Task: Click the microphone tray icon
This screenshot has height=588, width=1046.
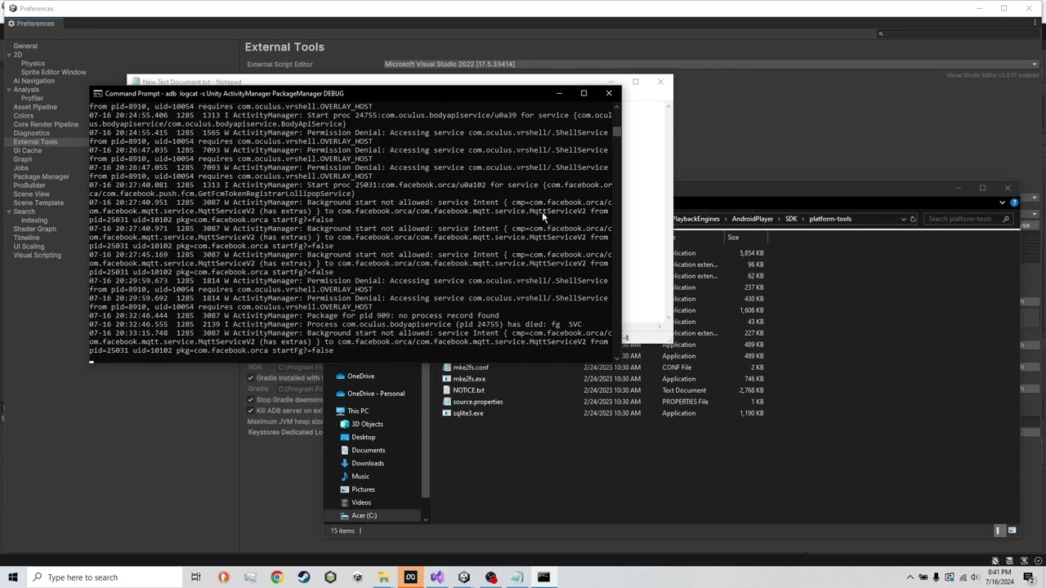Action: (936, 577)
